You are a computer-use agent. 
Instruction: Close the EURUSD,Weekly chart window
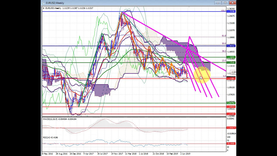click(x=233, y=3)
